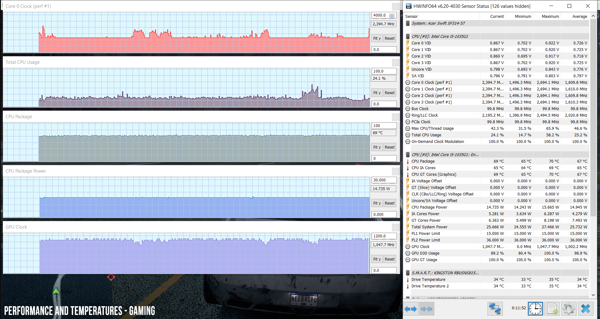The height and width of the screenshot is (319, 600).
Task: Click Reset on CPU Package Power graph
Action: click(390, 203)
